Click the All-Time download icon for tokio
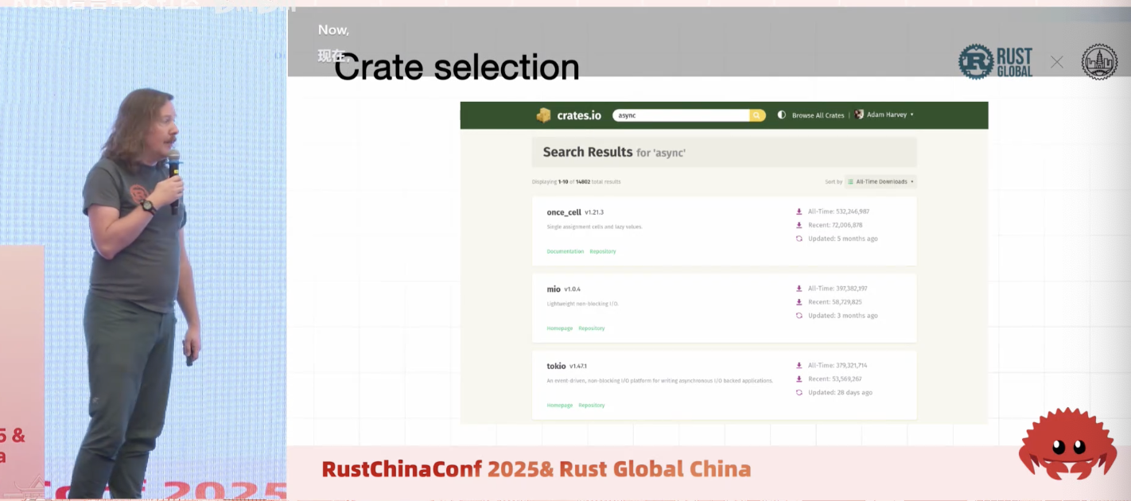Screen dimensions: 1131x501 tap(799, 366)
